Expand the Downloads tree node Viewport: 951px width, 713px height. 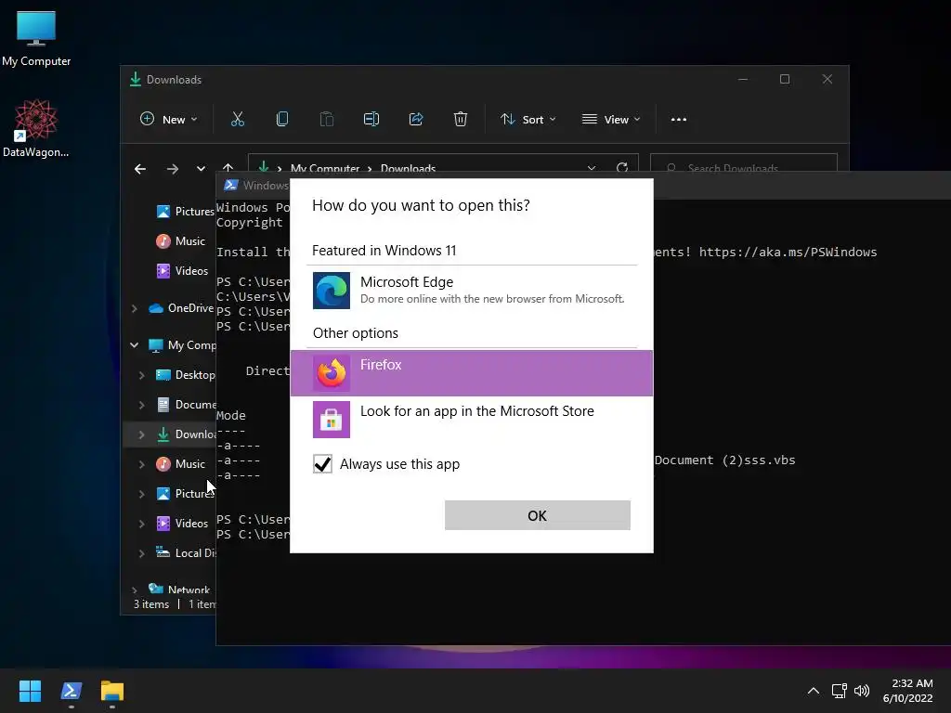click(x=141, y=434)
